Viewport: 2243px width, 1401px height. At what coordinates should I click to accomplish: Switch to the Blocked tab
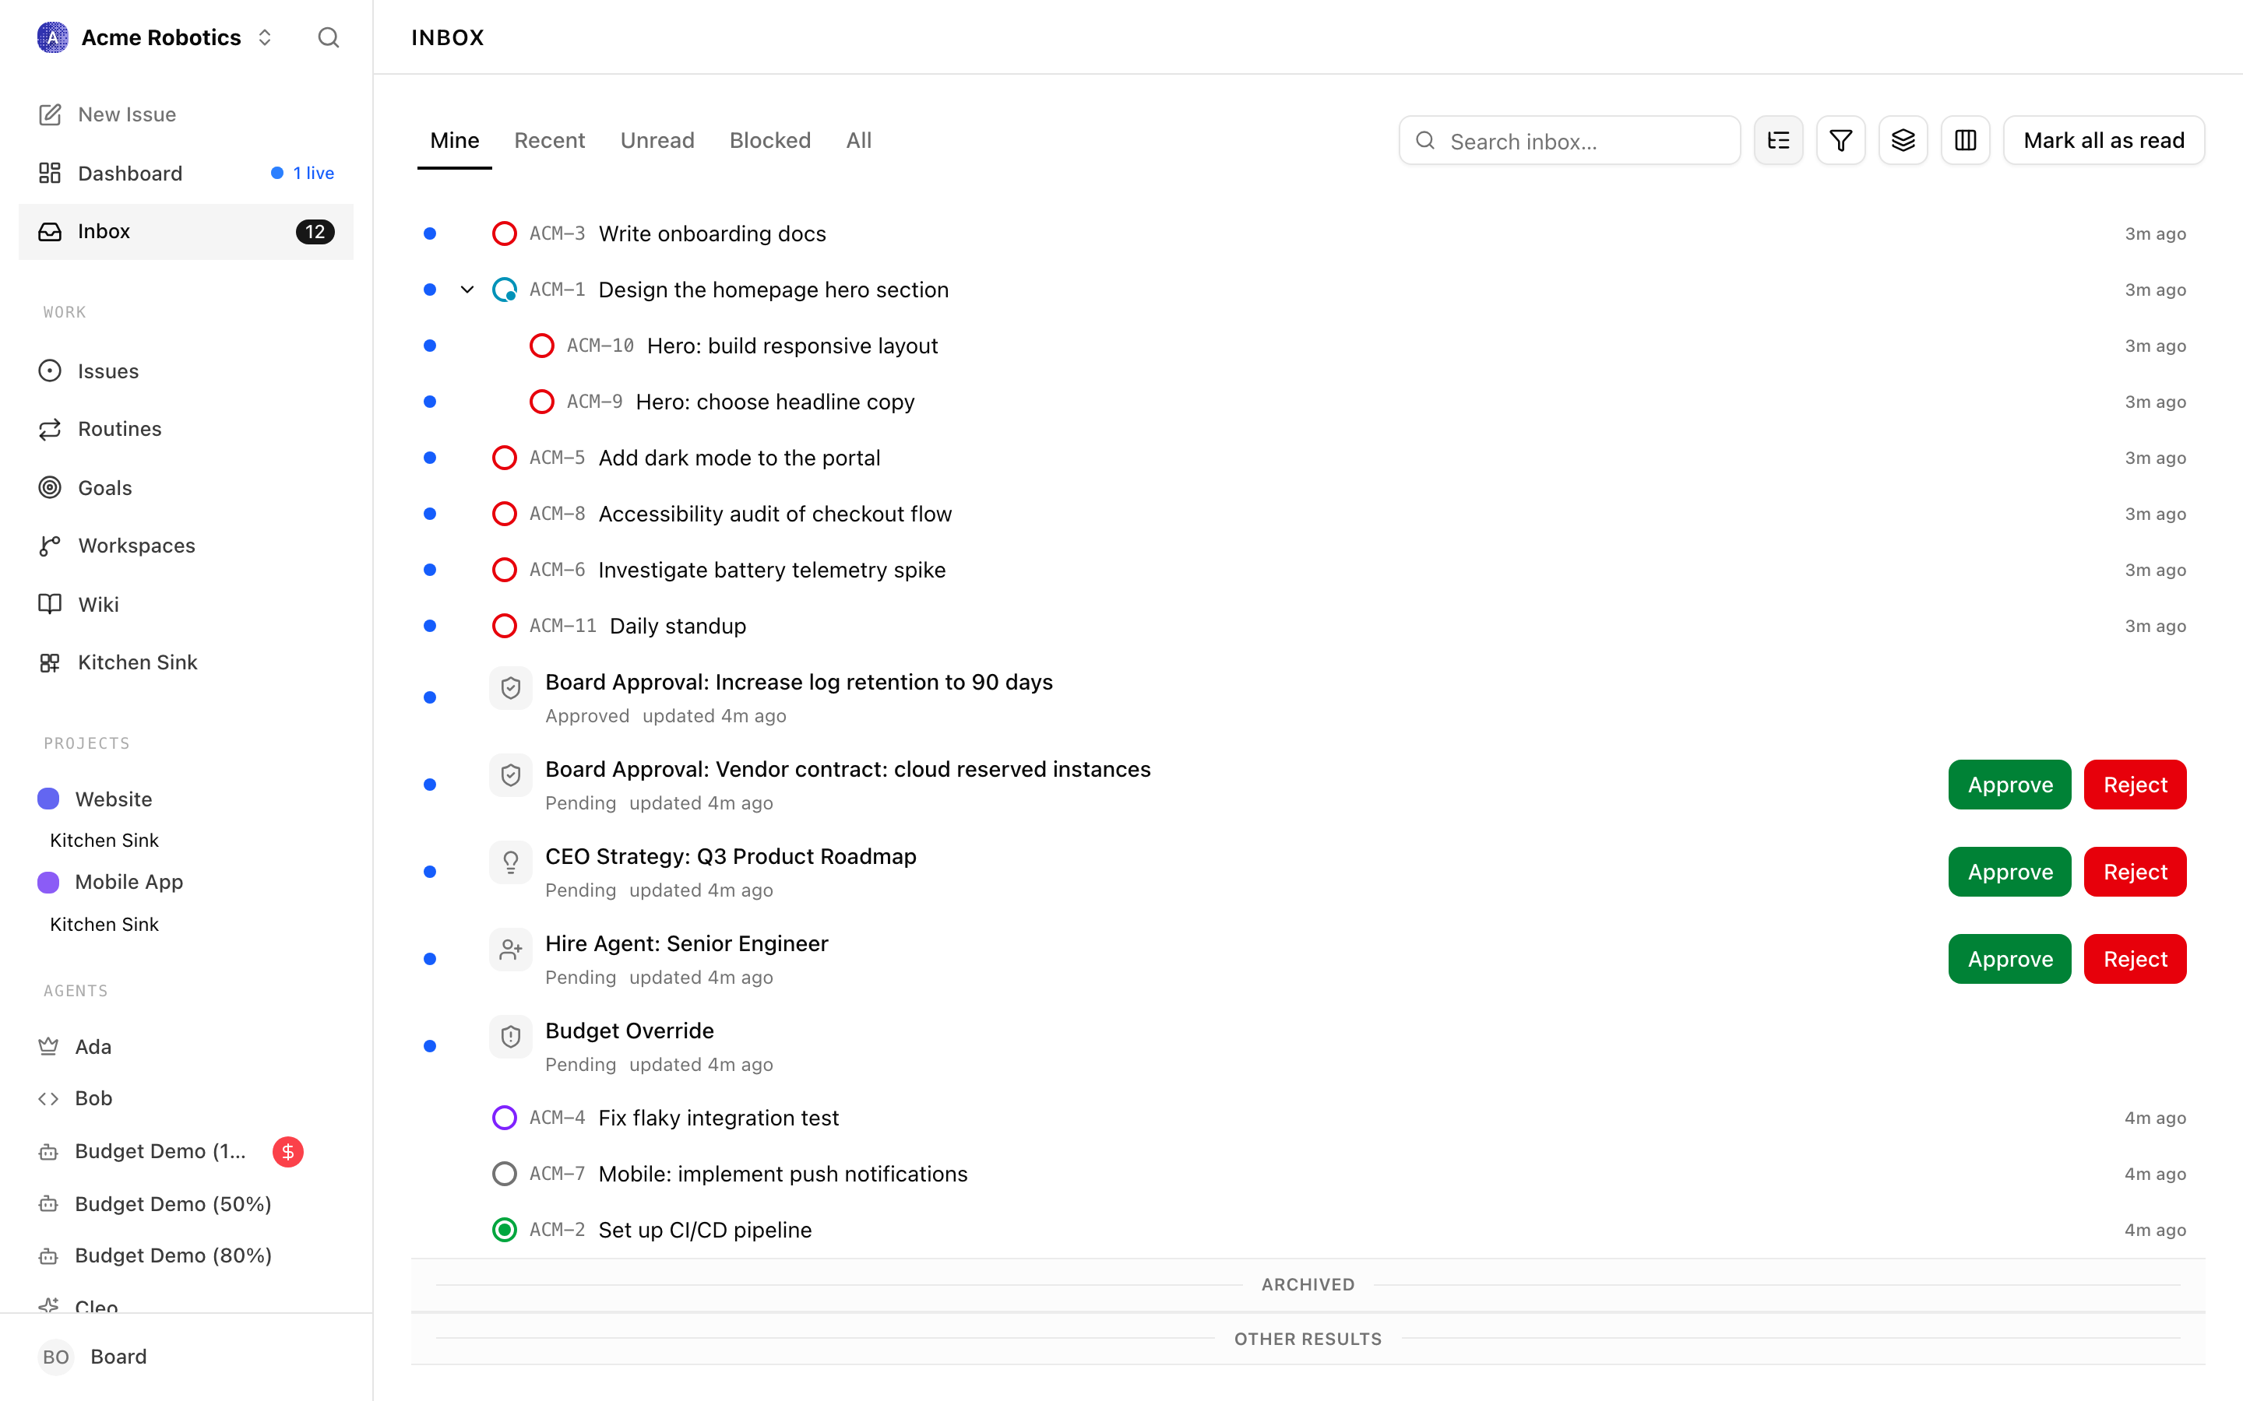click(770, 140)
